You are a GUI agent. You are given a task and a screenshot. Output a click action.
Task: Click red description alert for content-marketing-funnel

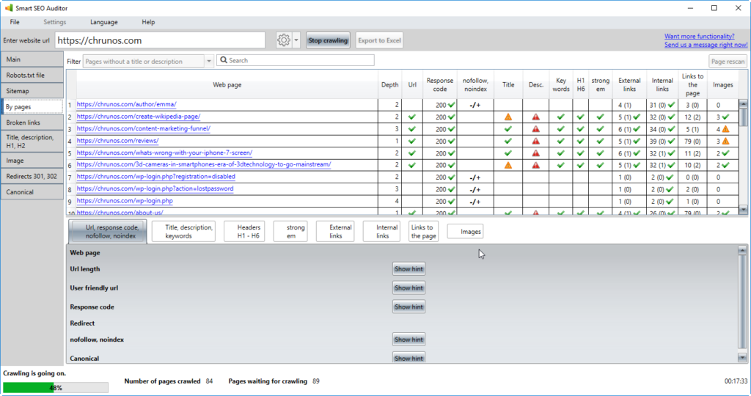535,129
